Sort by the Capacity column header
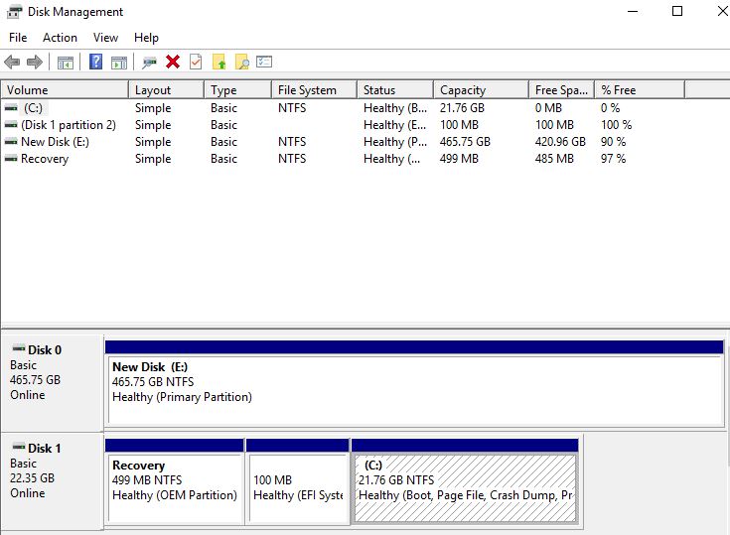The image size is (730, 535). pyautogui.click(x=482, y=89)
